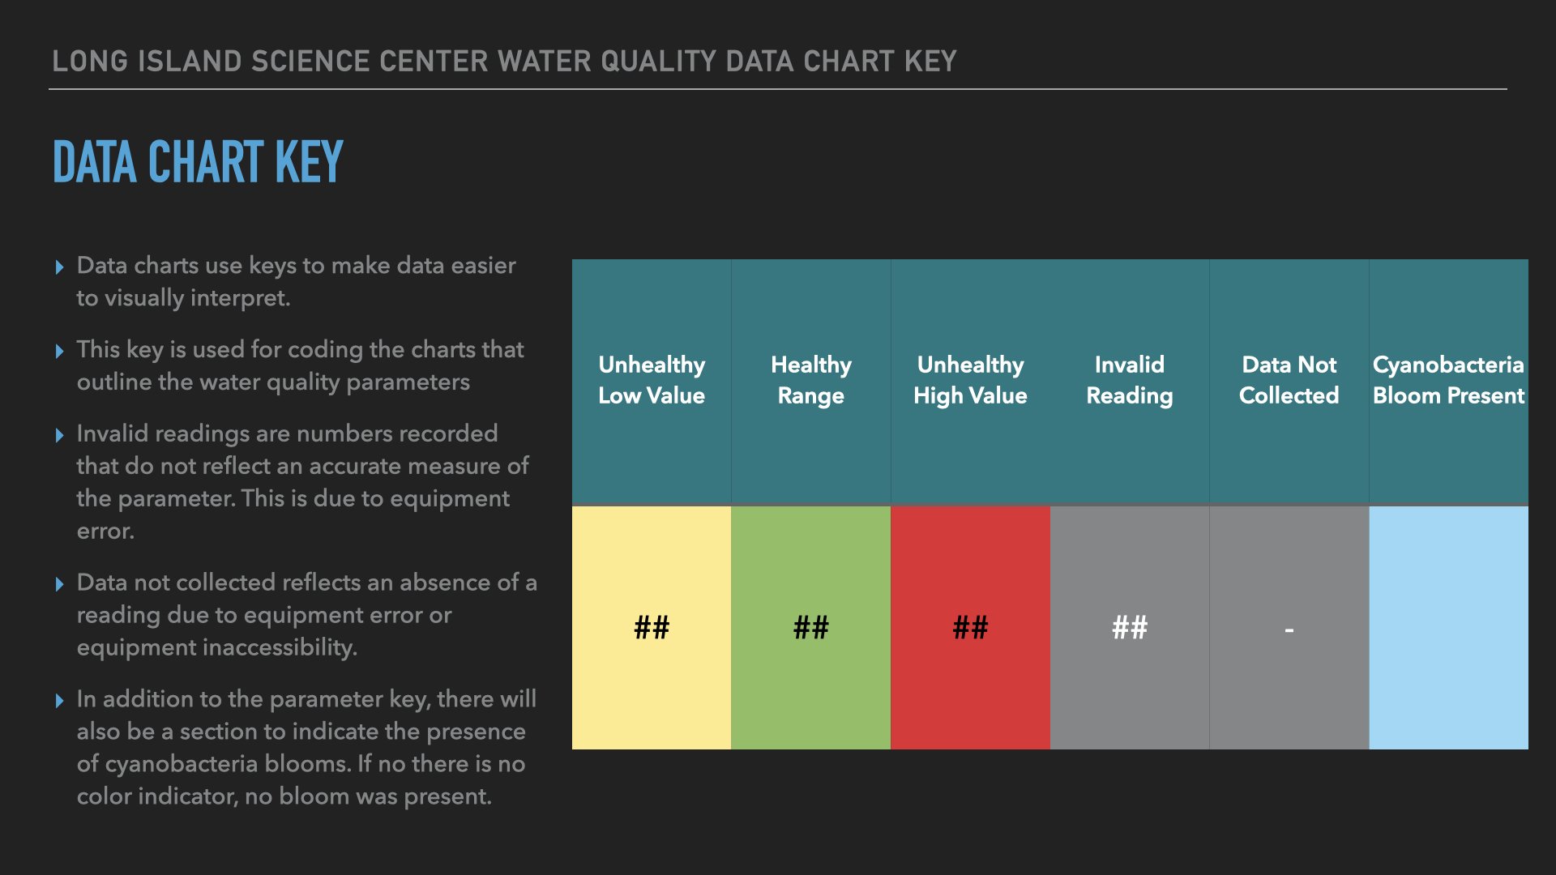Screen dimensions: 1556x875
Task: Click the "Unhealthy High Value" header cell
Action: [970, 380]
